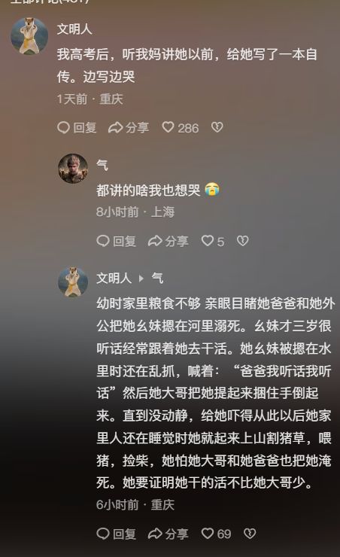Open 文明人's avatar on the top comment
This screenshot has height=557, width=340.
[29, 36]
